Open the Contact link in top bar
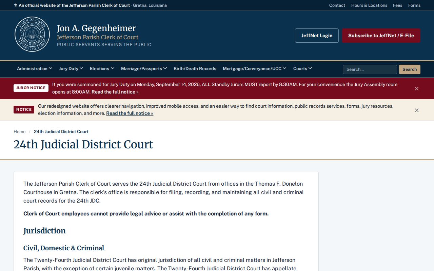Screen dimensions: 434x271 pos(337,5)
